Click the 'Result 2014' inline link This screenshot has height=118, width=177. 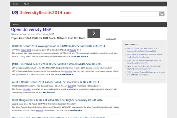pyautogui.click(x=26, y=50)
